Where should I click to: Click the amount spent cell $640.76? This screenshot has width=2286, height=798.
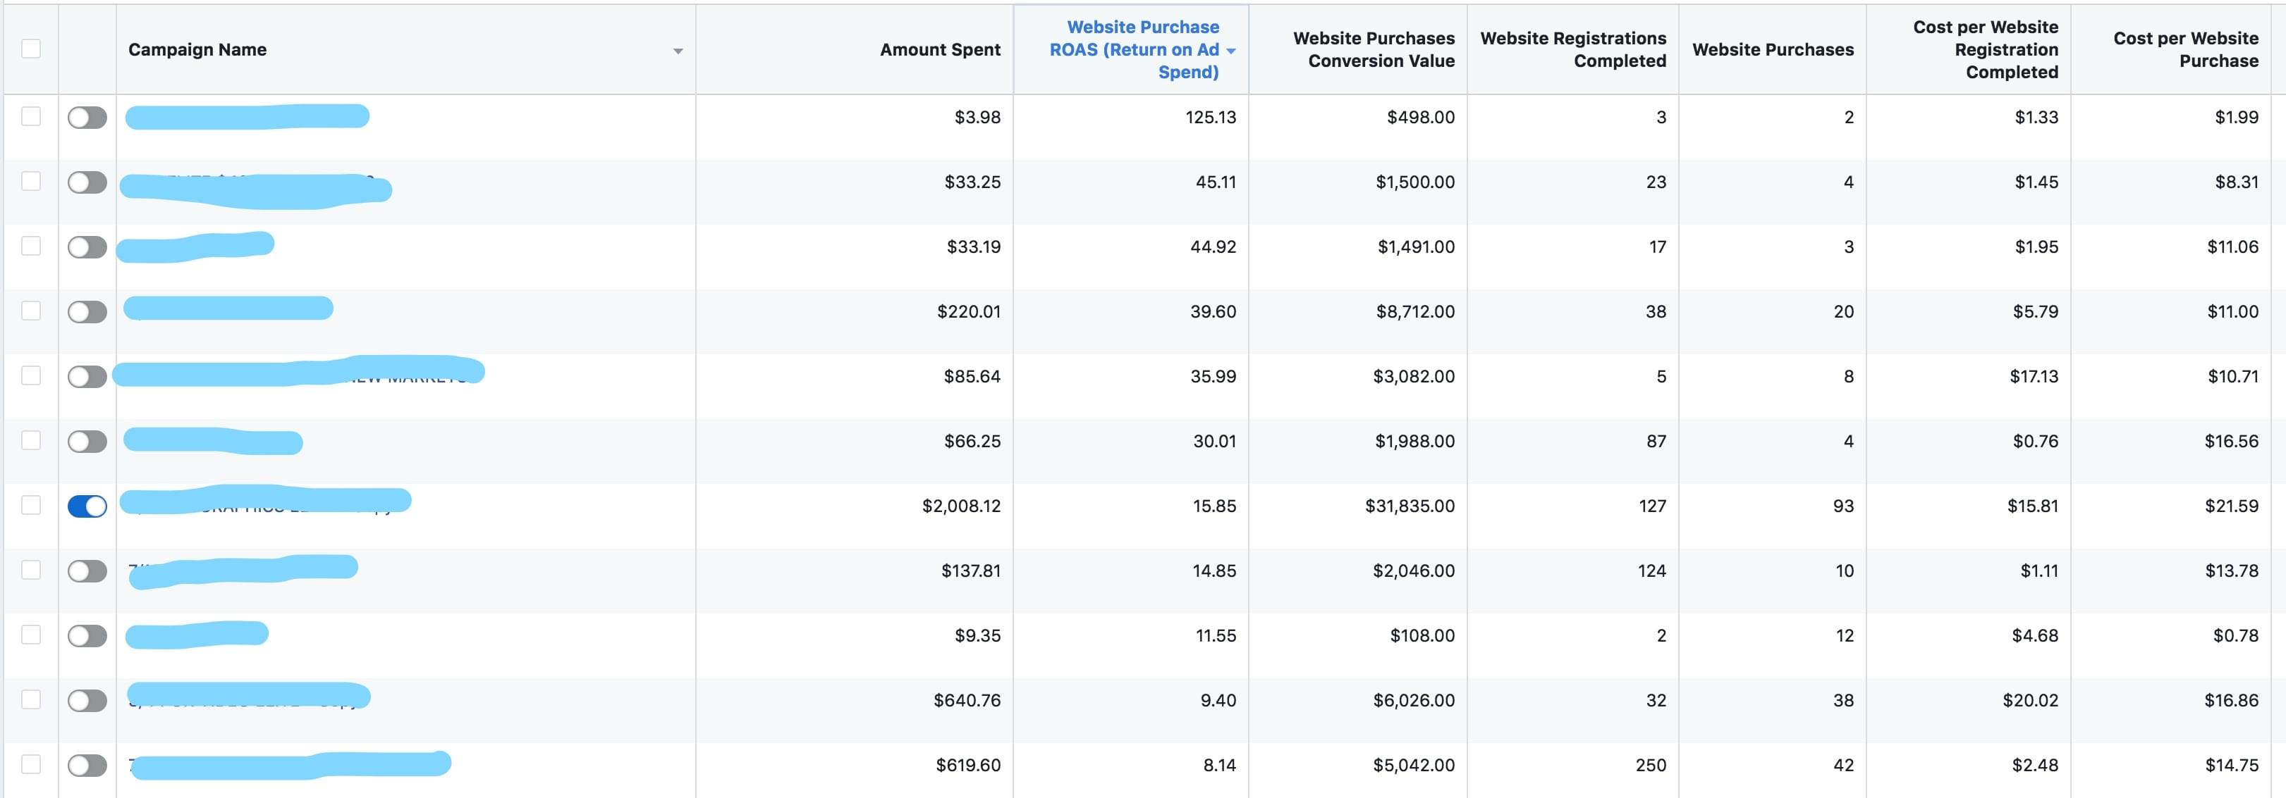967,701
